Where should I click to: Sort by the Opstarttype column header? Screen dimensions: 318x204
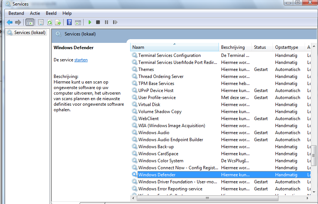point(289,47)
